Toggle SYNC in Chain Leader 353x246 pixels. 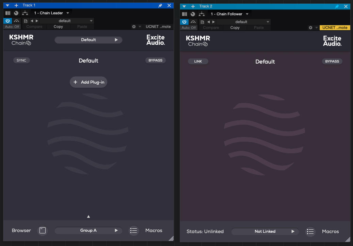pyautogui.click(x=21, y=60)
